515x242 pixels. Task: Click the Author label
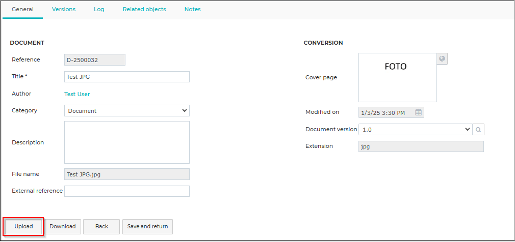pyautogui.click(x=22, y=94)
